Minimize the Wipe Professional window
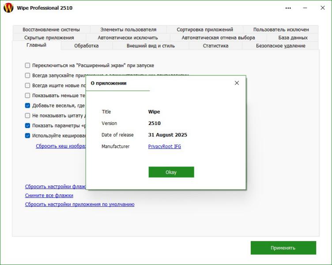This screenshot has width=332, height=265. tap(305, 8)
